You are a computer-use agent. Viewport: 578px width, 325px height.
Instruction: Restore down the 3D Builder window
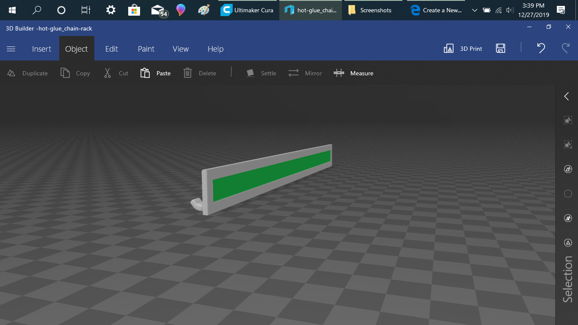(549, 27)
